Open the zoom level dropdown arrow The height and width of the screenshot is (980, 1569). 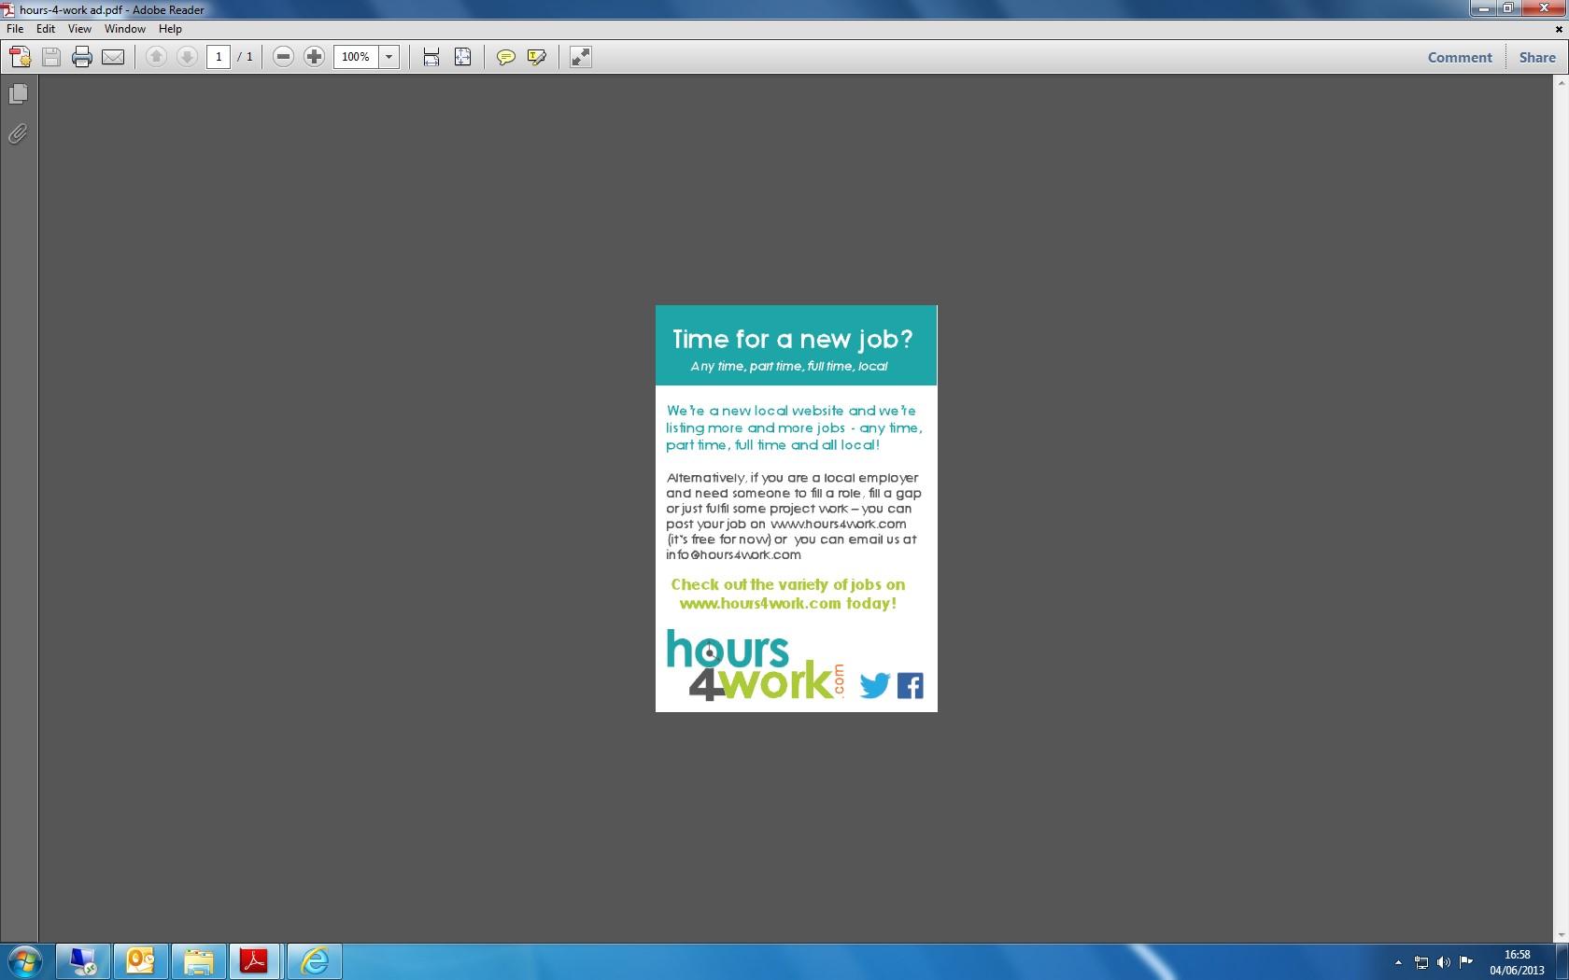[x=389, y=57]
